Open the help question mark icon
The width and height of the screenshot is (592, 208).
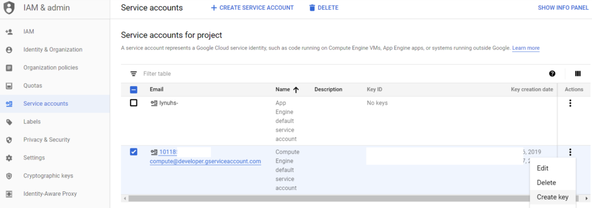click(x=552, y=73)
